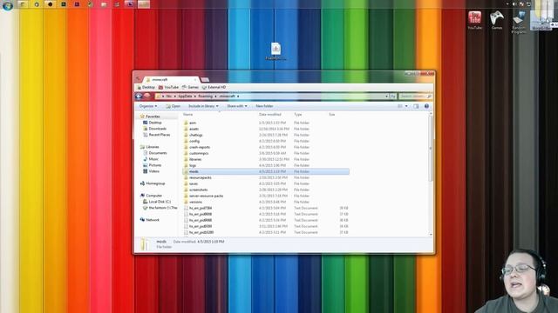Open the Games bookmark in bookmarks bar
The height and width of the screenshot is (313, 558).
[x=190, y=87]
